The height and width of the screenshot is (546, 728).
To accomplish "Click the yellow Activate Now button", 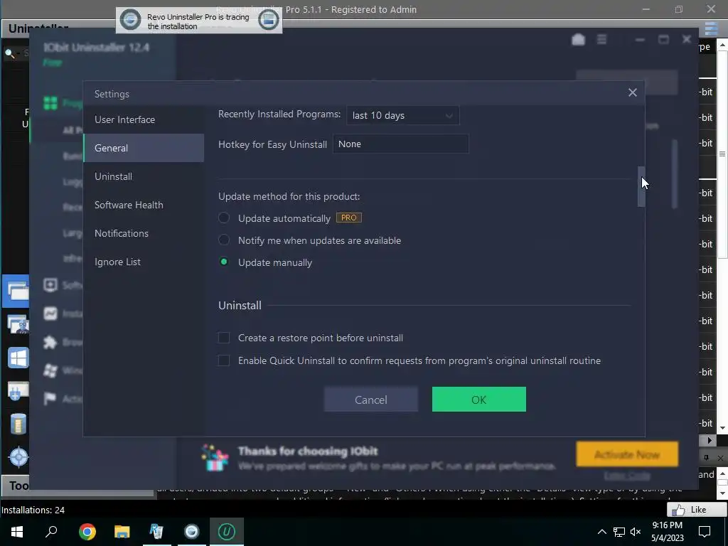I will (x=627, y=454).
